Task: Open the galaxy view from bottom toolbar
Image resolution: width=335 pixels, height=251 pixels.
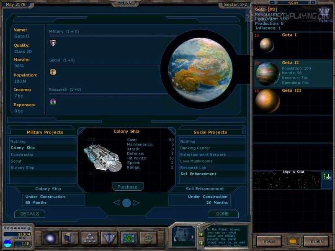Action: click(x=50, y=238)
